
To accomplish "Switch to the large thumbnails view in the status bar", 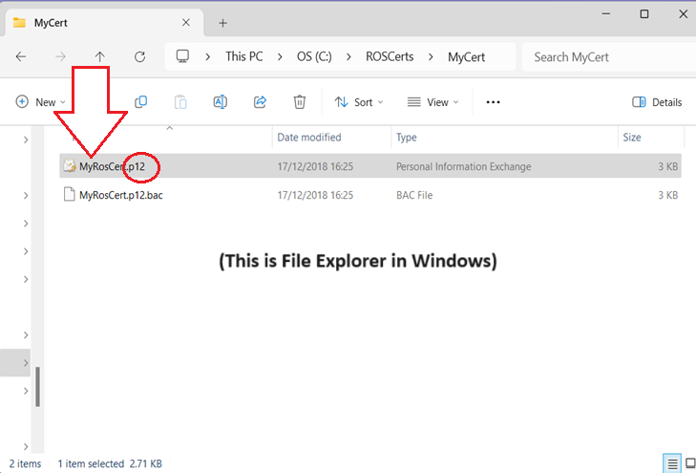I will coord(690,463).
